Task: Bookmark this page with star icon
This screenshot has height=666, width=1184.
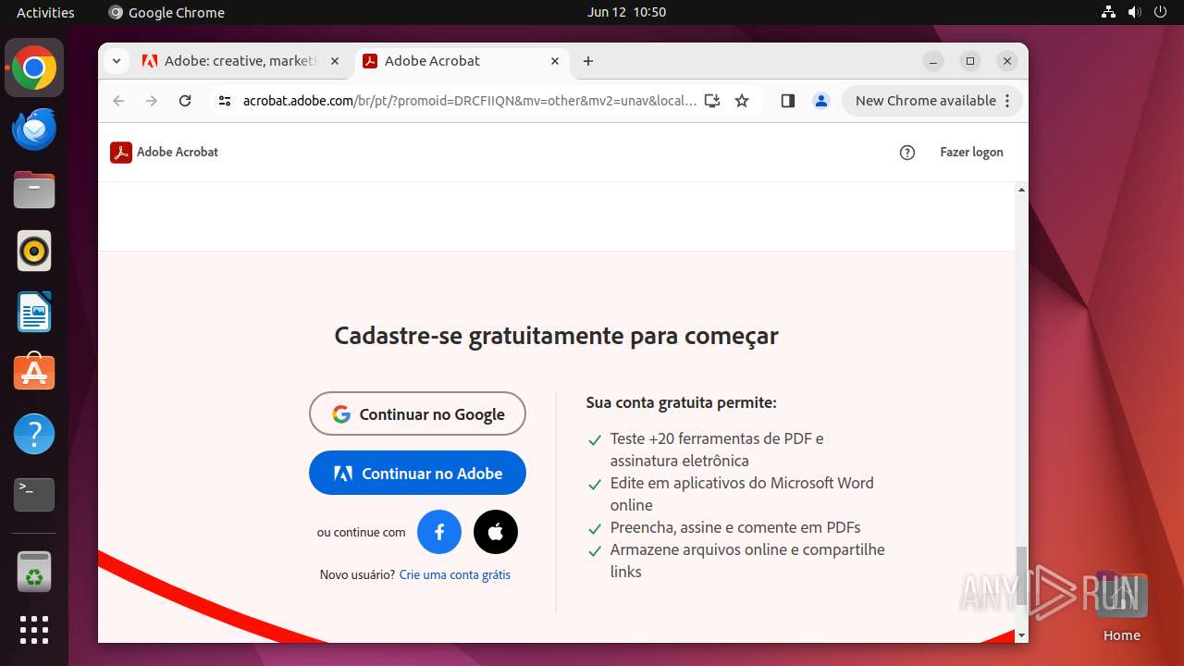Action: [742, 101]
